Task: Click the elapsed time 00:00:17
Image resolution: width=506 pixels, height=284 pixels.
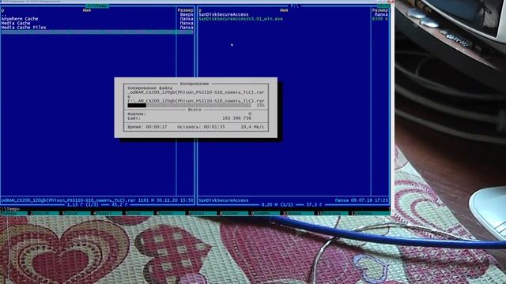Action: pyautogui.click(x=157, y=127)
